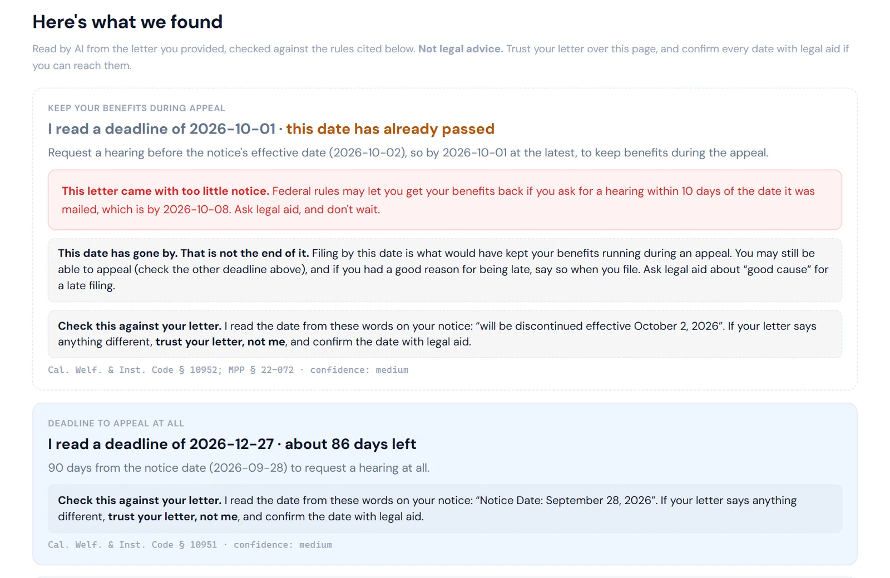Click the "about 86 days left" text
Image resolution: width=890 pixels, height=578 pixels.
(x=350, y=444)
